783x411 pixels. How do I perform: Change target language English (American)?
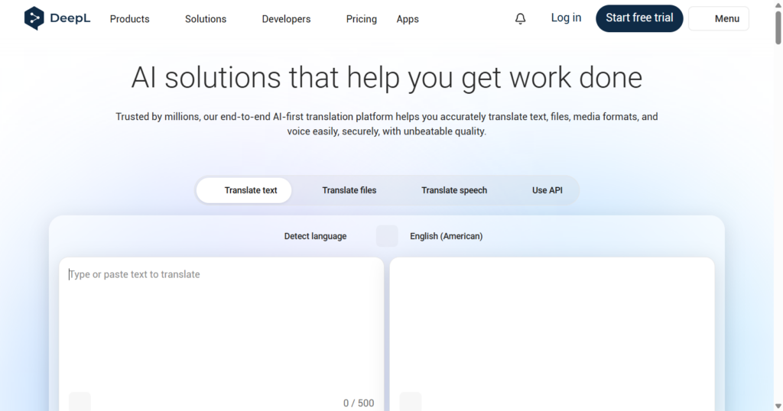[446, 236]
